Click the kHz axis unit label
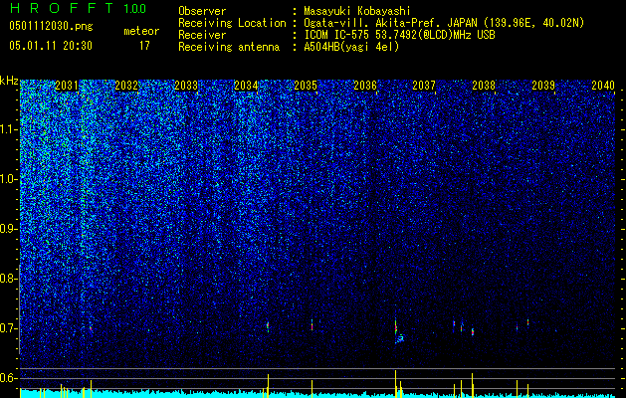 9,81
